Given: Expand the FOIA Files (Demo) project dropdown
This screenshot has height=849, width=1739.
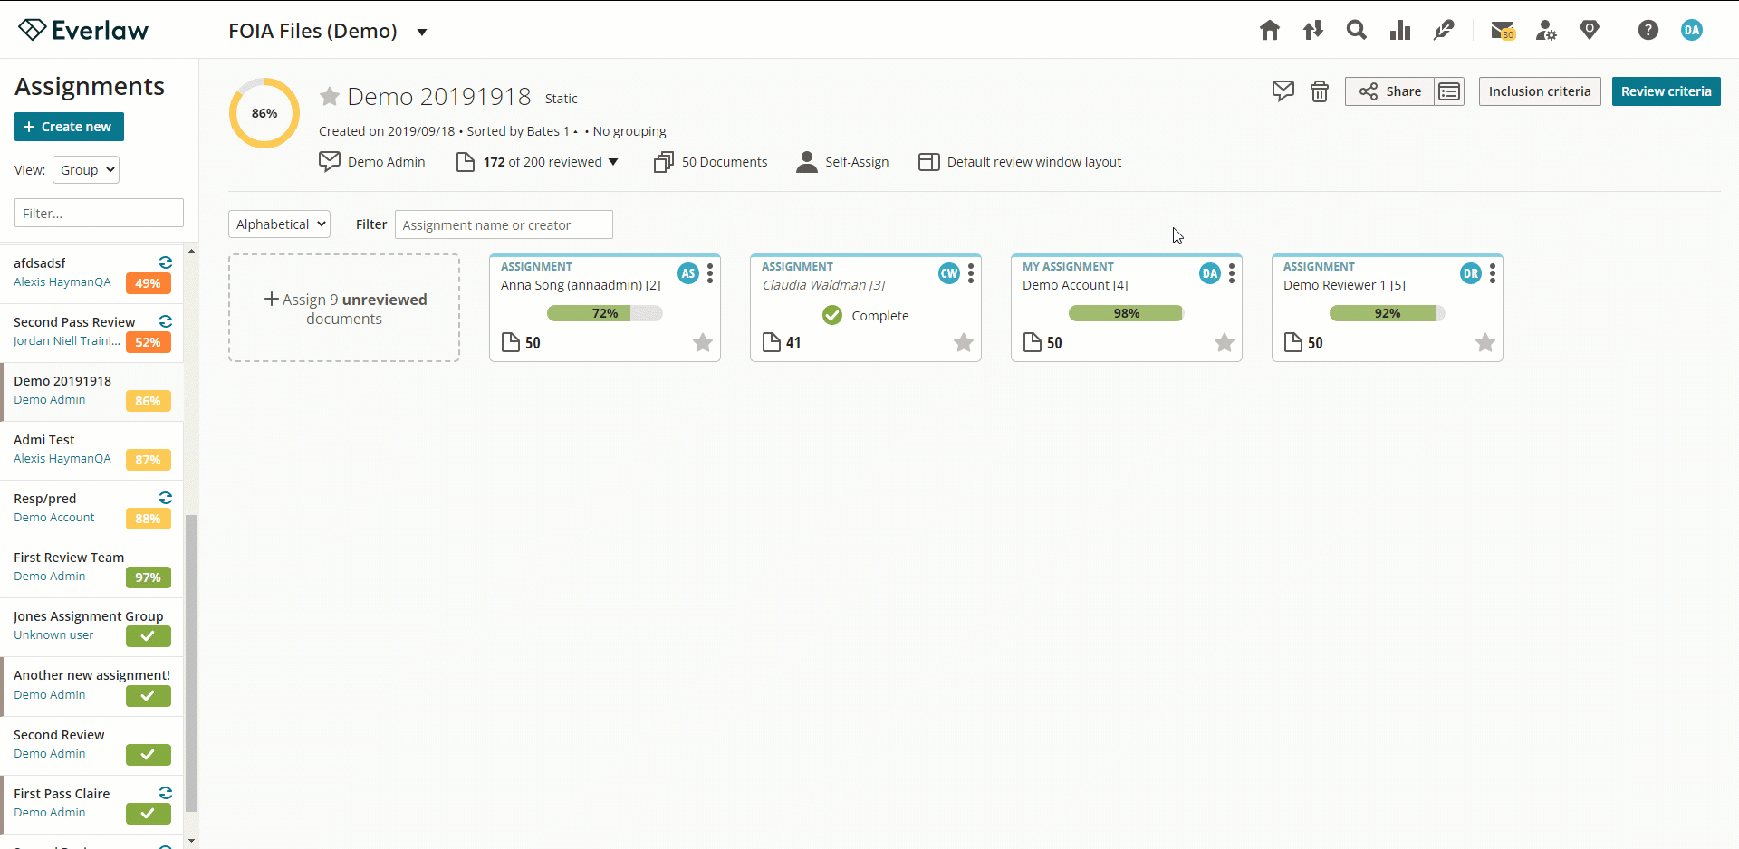Looking at the screenshot, I should (x=422, y=32).
